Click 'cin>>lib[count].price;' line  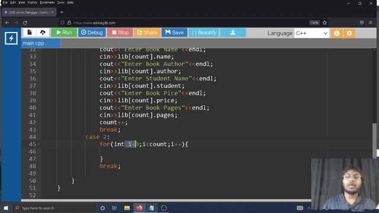pos(138,101)
